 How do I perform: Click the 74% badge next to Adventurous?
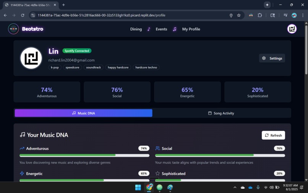point(144,148)
